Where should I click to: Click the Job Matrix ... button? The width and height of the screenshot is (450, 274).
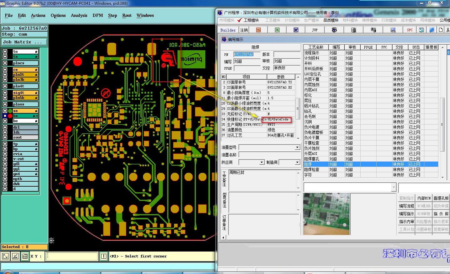coord(24,42)
